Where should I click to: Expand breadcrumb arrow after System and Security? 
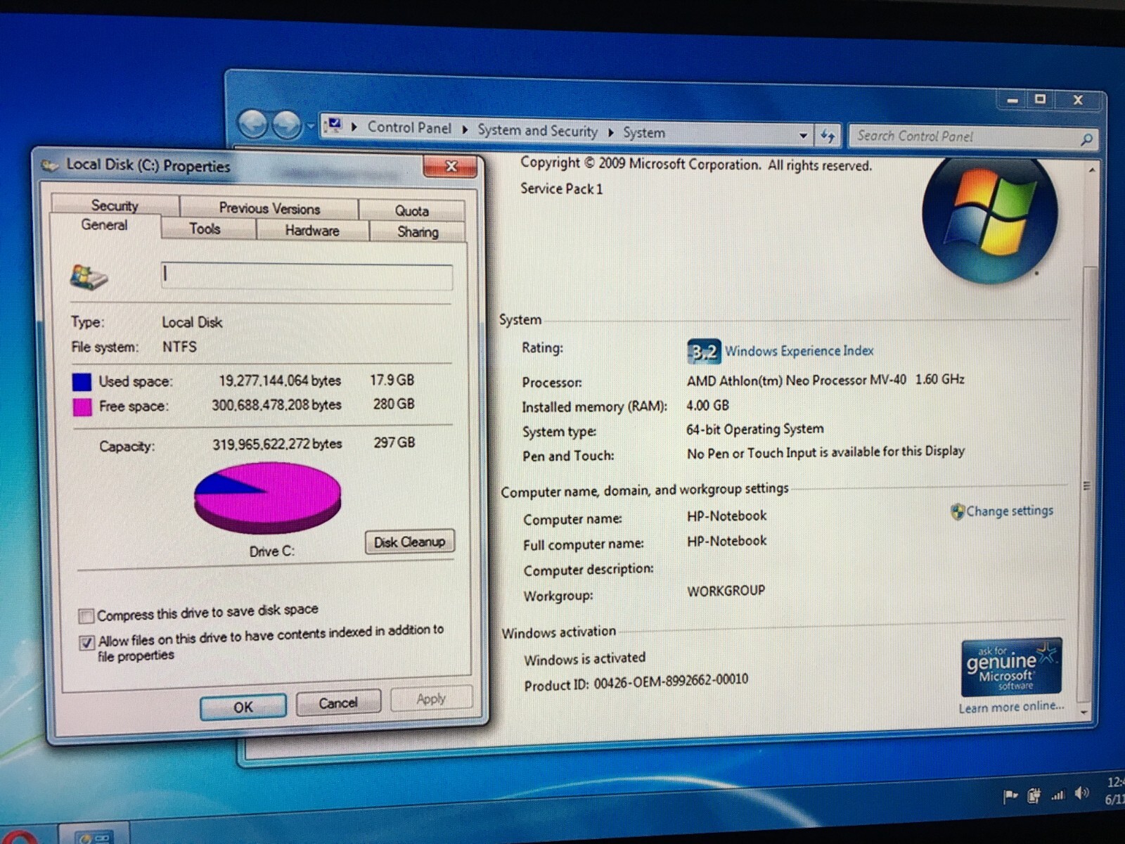tap(610, 132)
